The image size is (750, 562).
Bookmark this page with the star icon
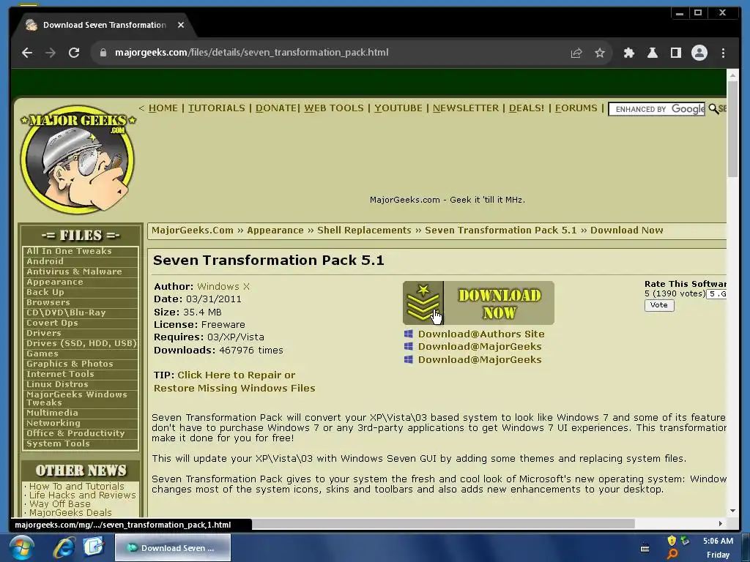click(600, 53)
